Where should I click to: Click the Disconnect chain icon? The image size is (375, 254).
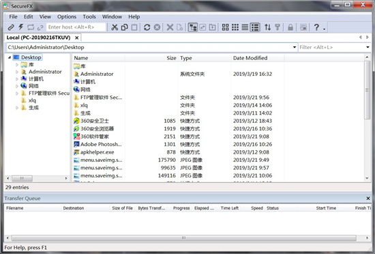pos(40,27)
